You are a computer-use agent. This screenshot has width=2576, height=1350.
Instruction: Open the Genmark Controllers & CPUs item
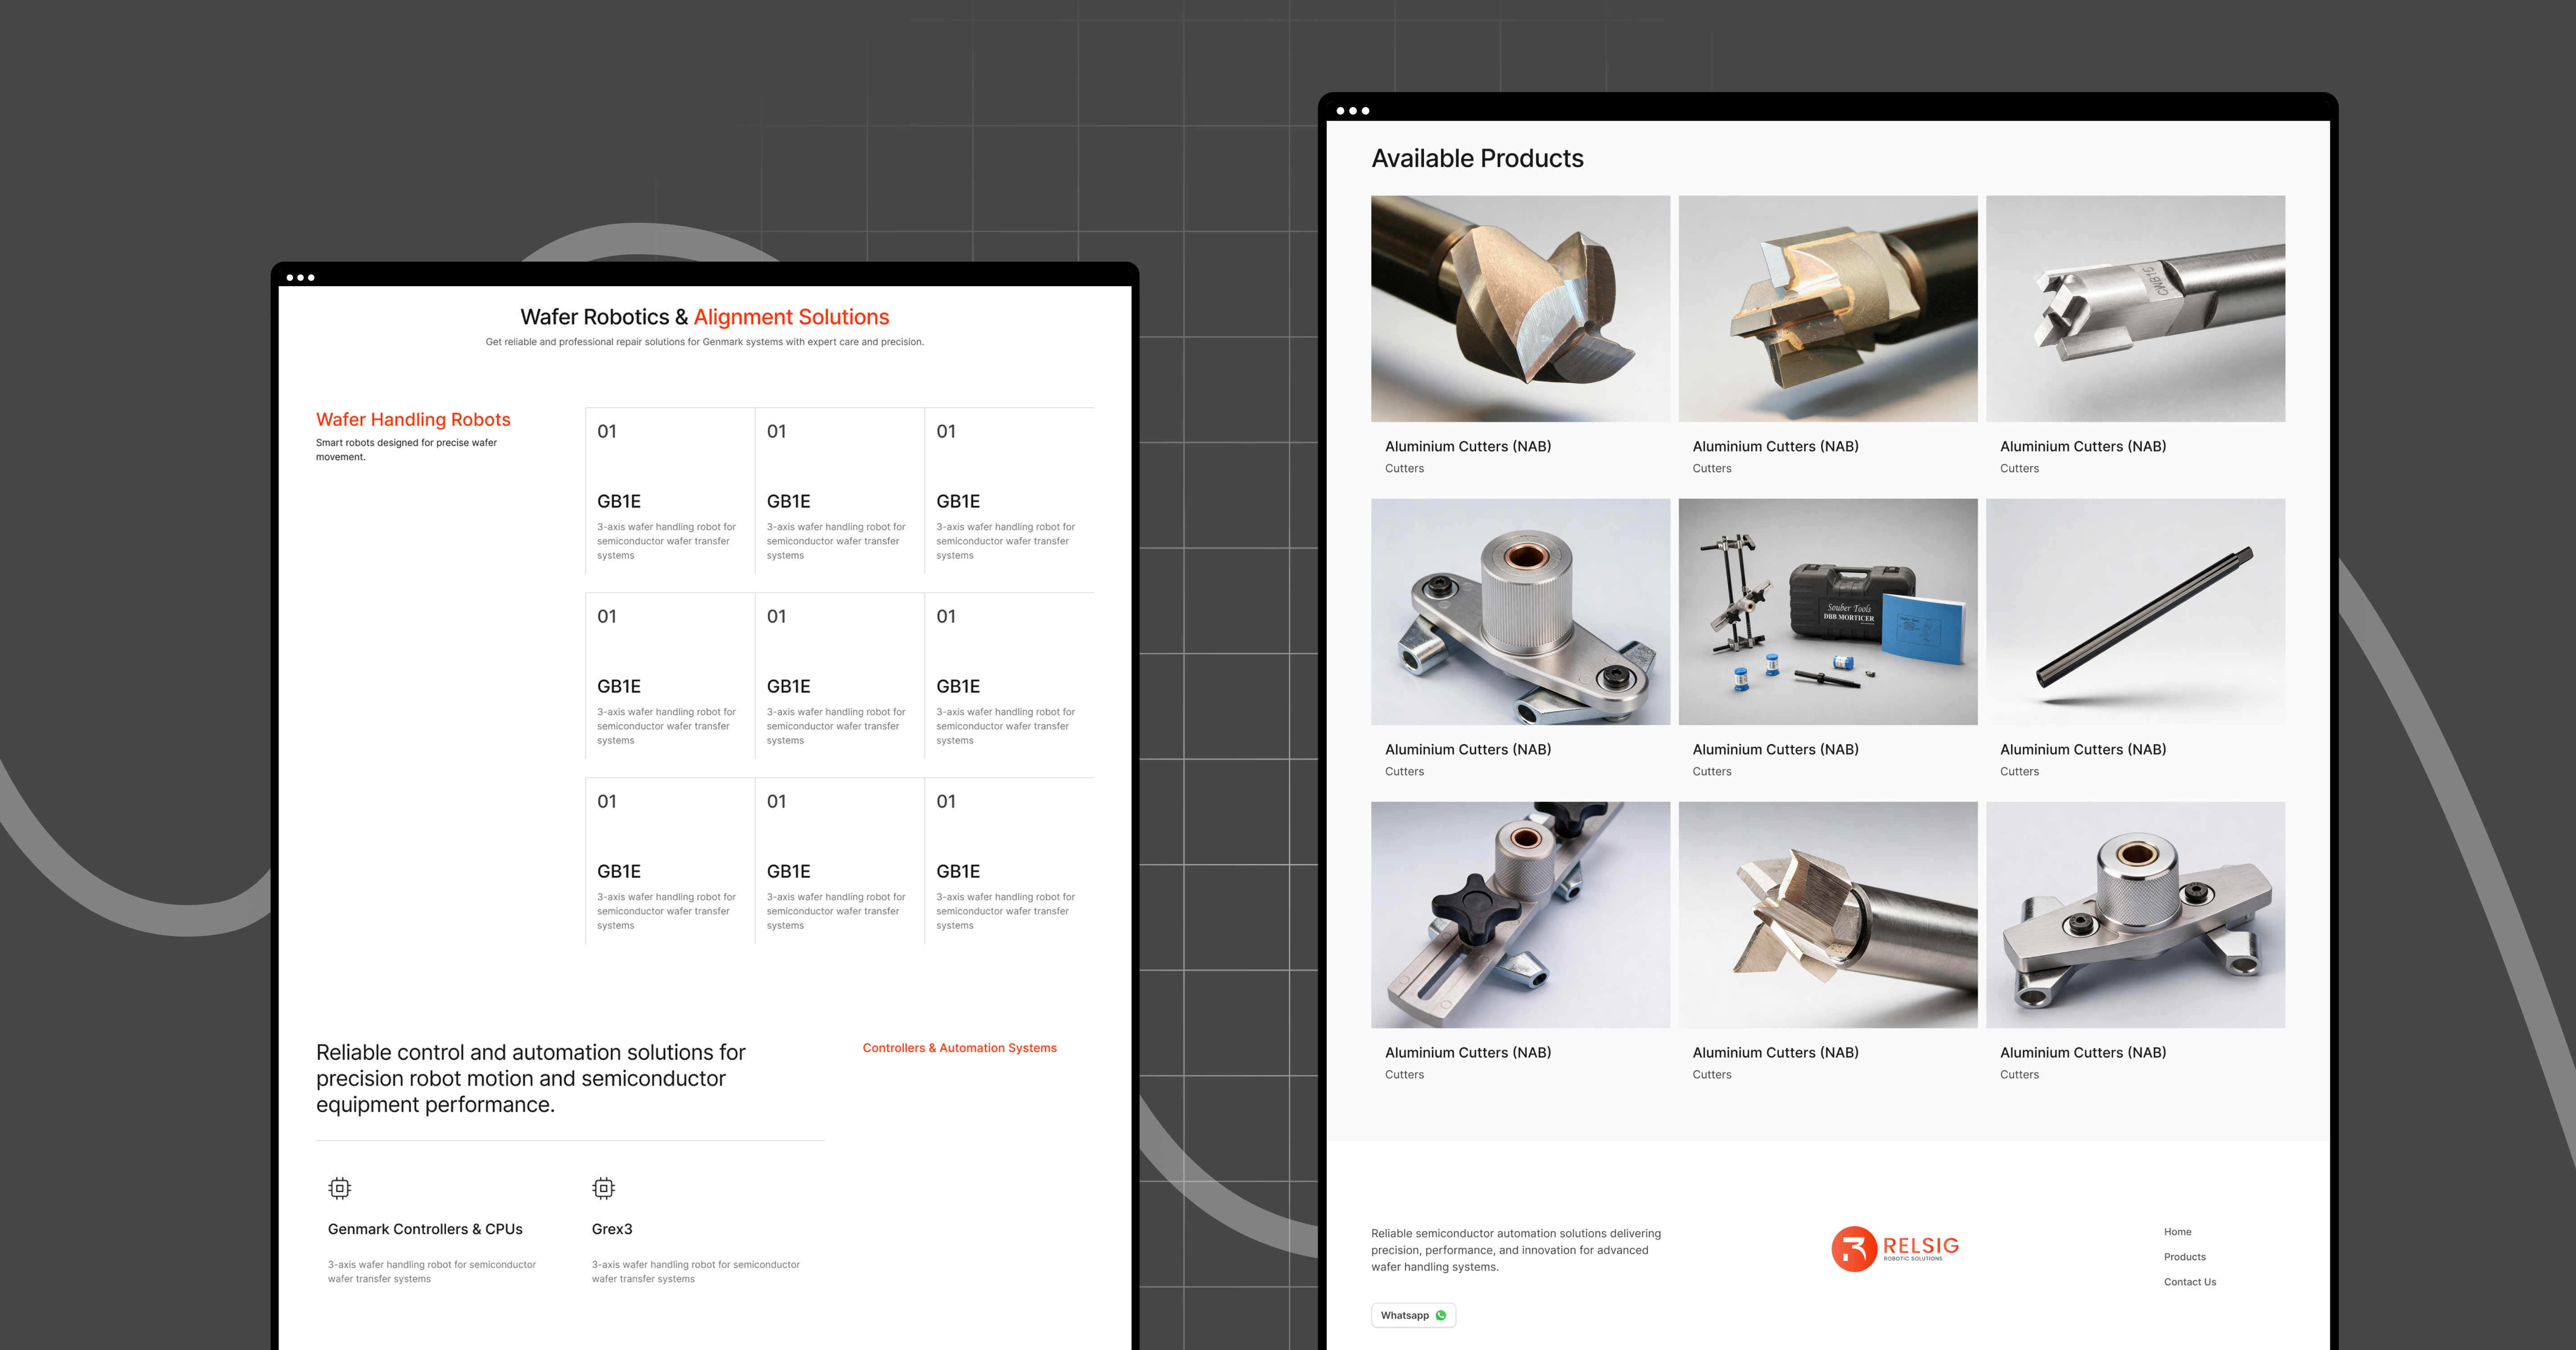tap(425, 1229)
